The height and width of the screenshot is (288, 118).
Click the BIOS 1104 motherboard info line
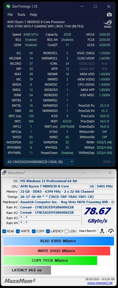46,26
